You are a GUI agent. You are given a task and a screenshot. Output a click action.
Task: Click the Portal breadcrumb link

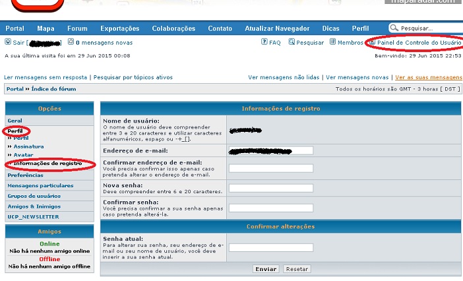(15, 89)
